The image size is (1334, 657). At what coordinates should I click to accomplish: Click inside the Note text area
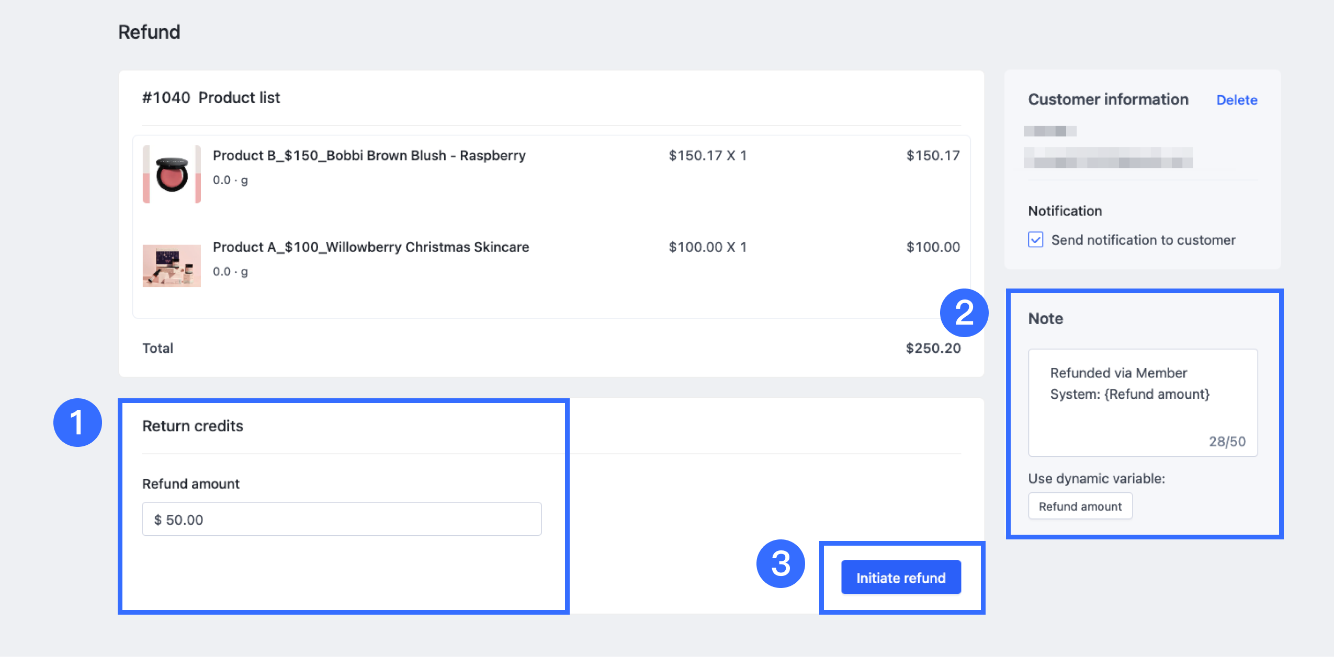(x=1142, y=402)
